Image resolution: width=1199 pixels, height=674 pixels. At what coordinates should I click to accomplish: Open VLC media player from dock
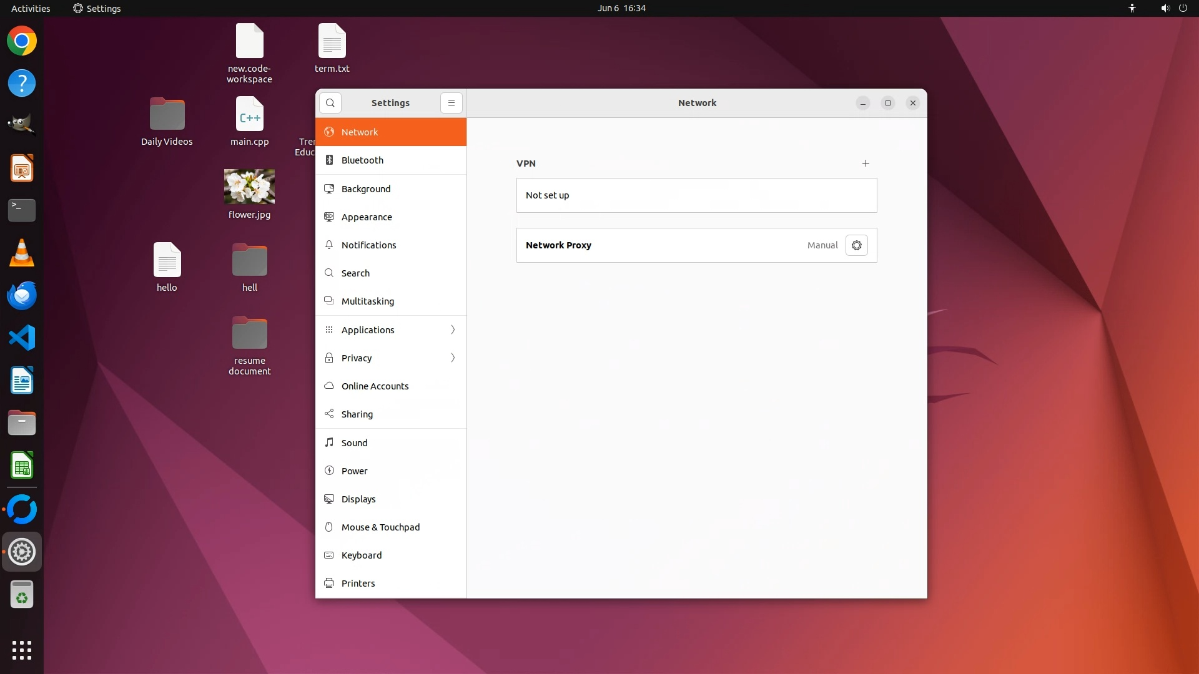22,253
